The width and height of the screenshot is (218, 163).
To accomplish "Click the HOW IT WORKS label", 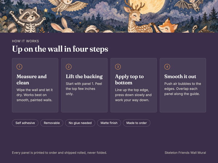I will [25, 41].
